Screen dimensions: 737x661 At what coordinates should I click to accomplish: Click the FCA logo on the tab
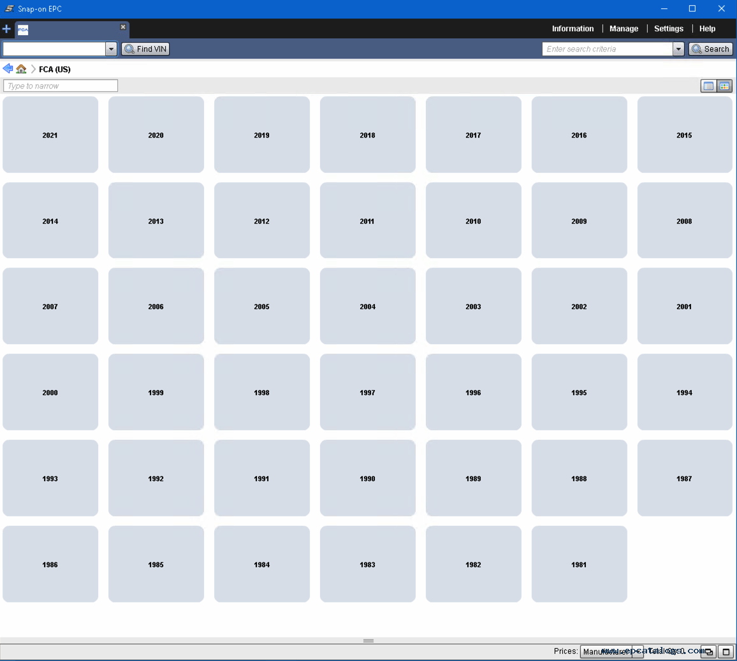(23, 30)
